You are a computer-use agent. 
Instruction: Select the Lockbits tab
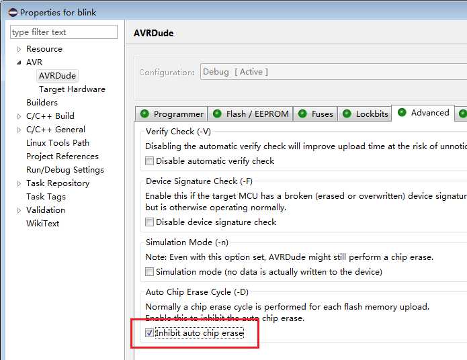pyautogui.click(x=364, y=114)
